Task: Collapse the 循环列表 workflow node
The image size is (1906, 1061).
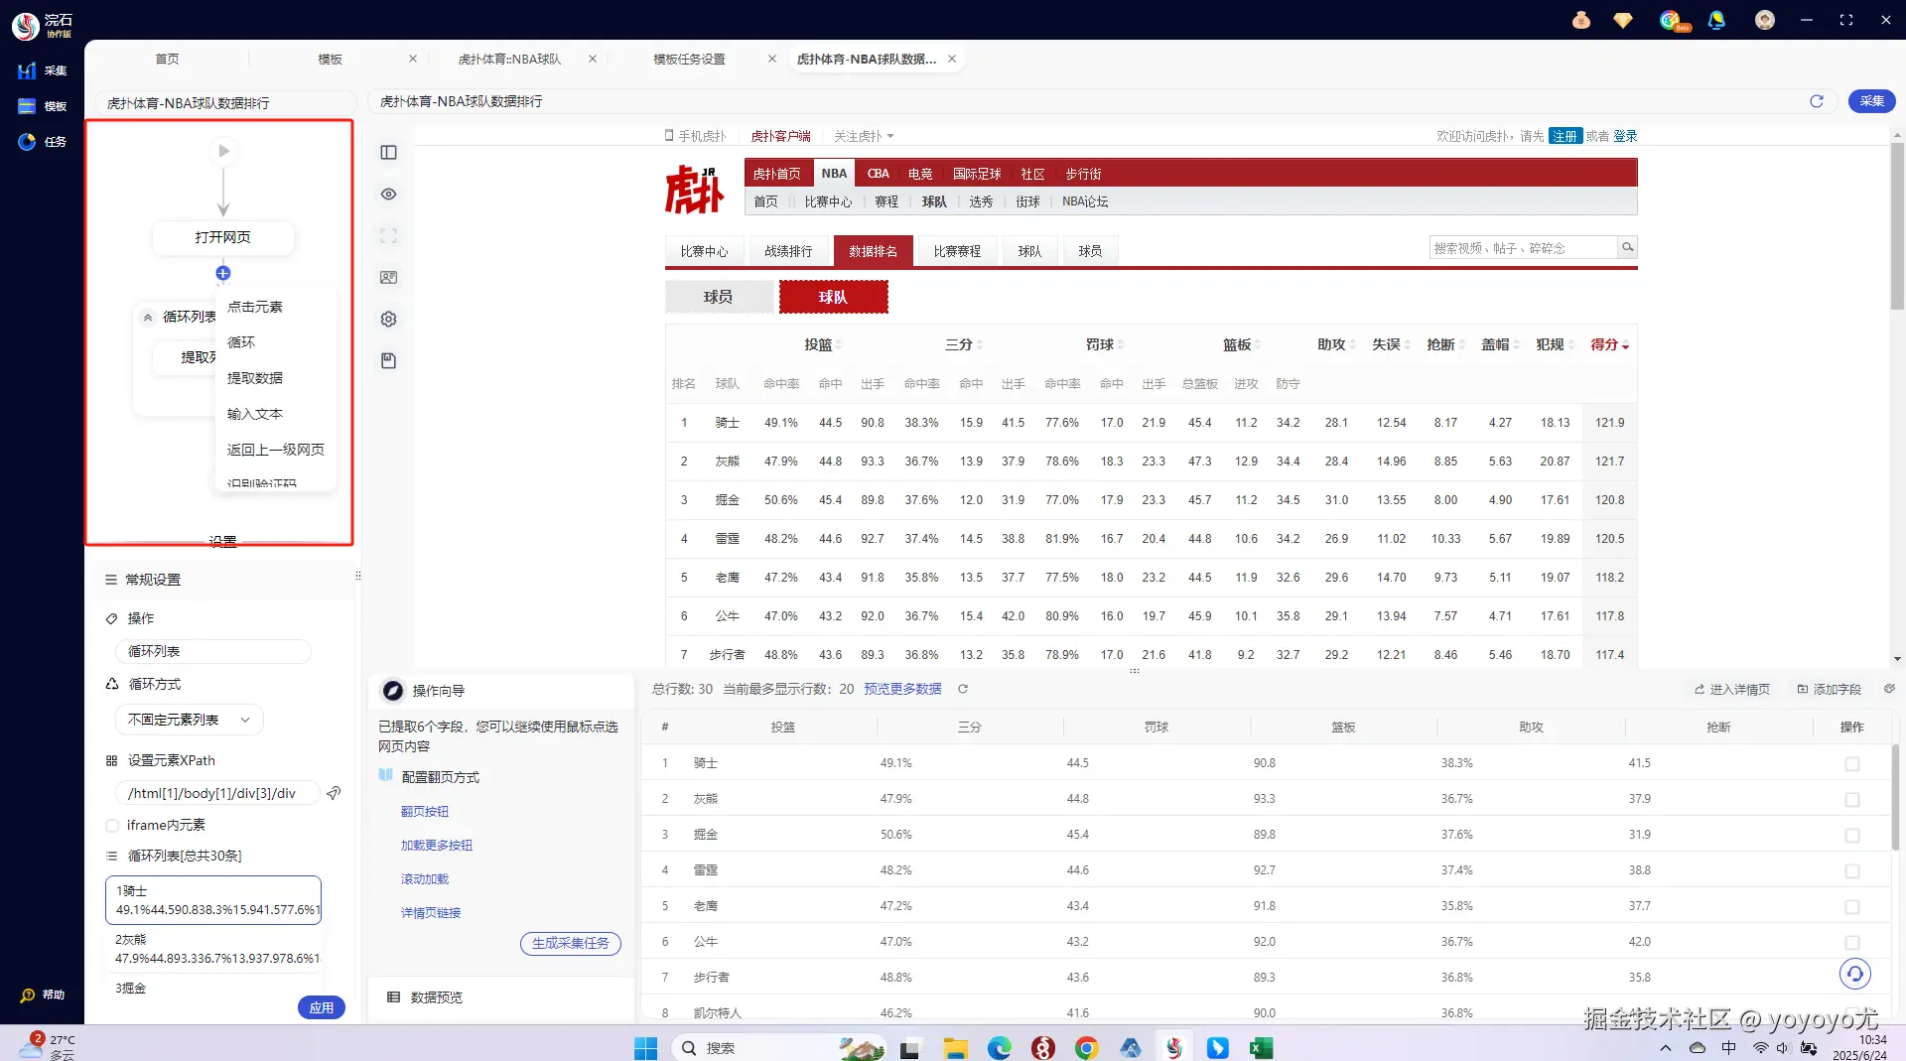Action: click(x=148, y=318)
